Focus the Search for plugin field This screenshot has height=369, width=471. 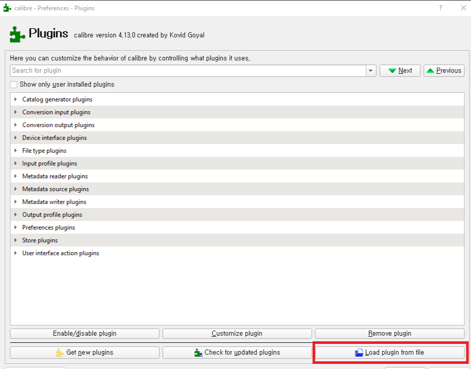188,71
